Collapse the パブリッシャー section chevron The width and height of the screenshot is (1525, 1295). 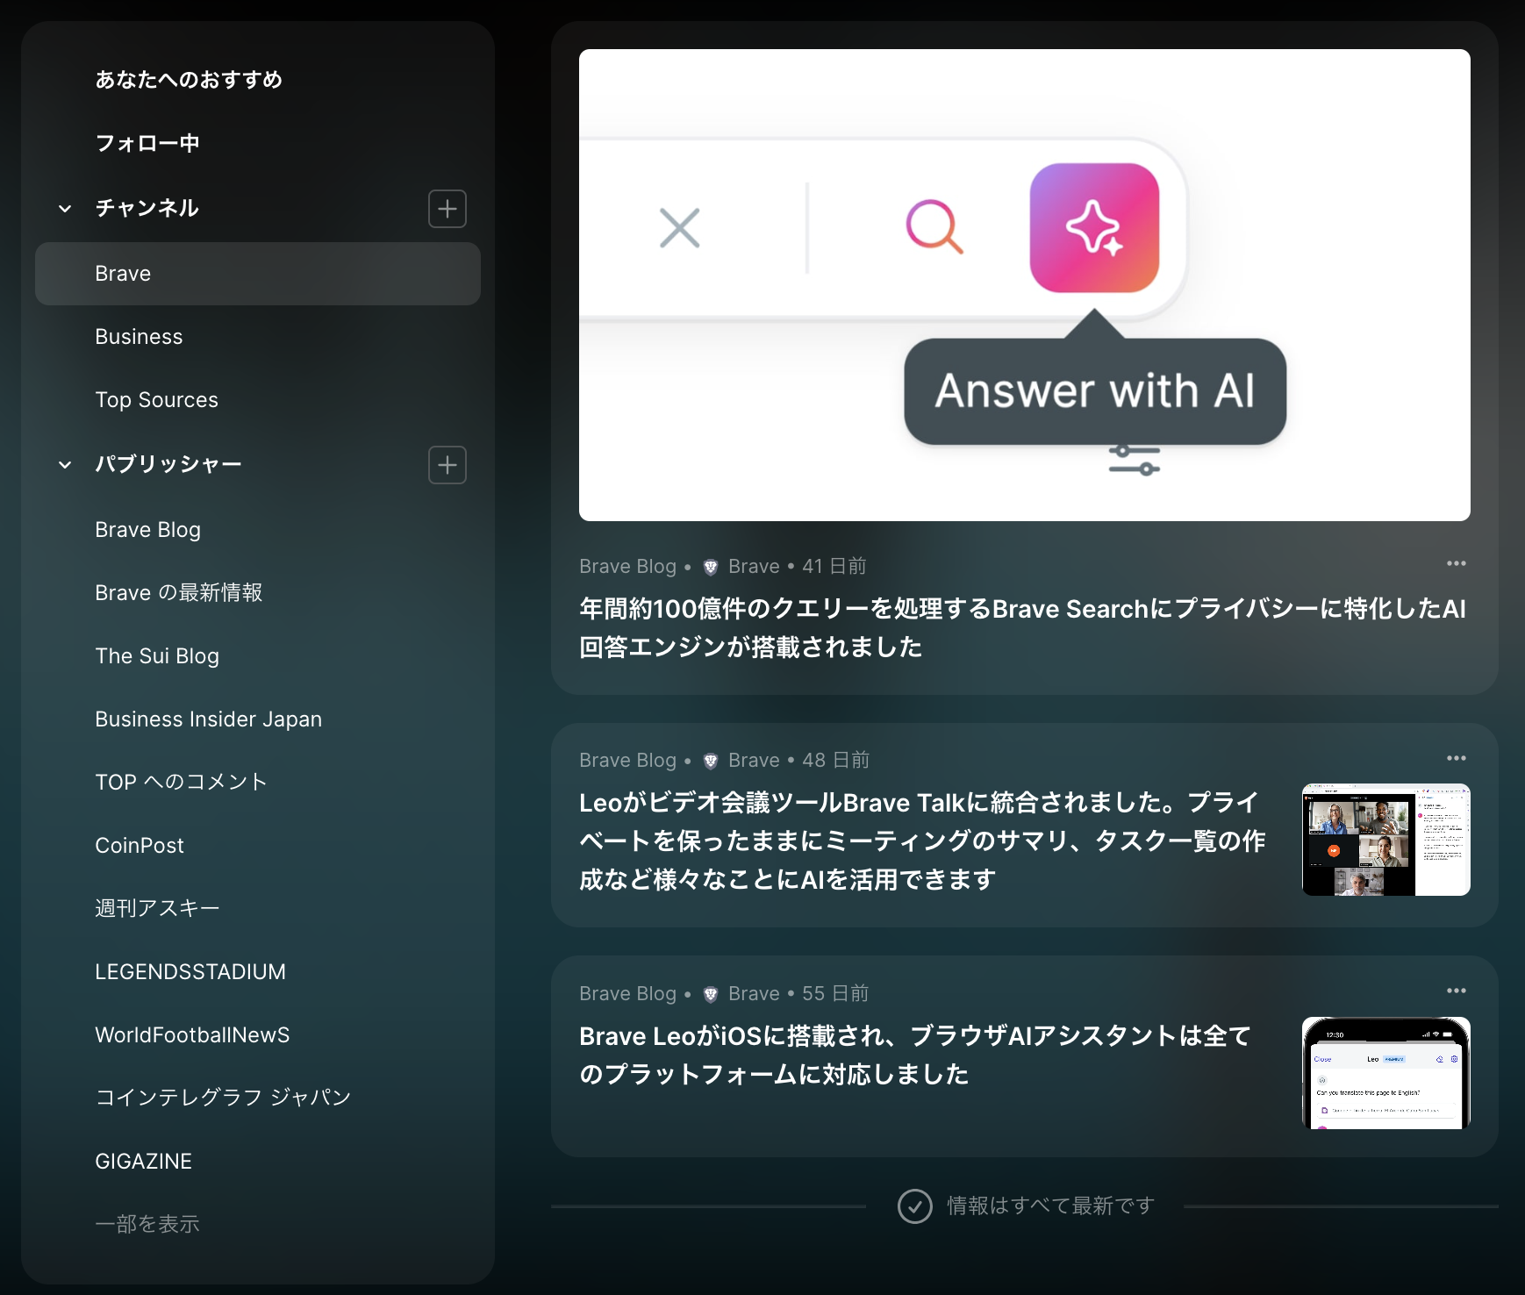[65, 465]
